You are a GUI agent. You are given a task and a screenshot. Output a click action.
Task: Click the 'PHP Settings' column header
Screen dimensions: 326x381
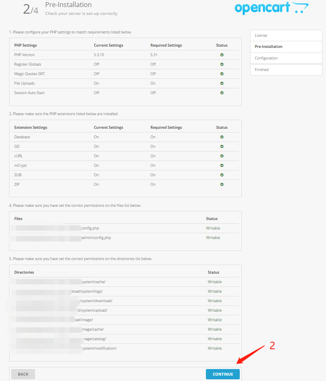click(26, 45)
